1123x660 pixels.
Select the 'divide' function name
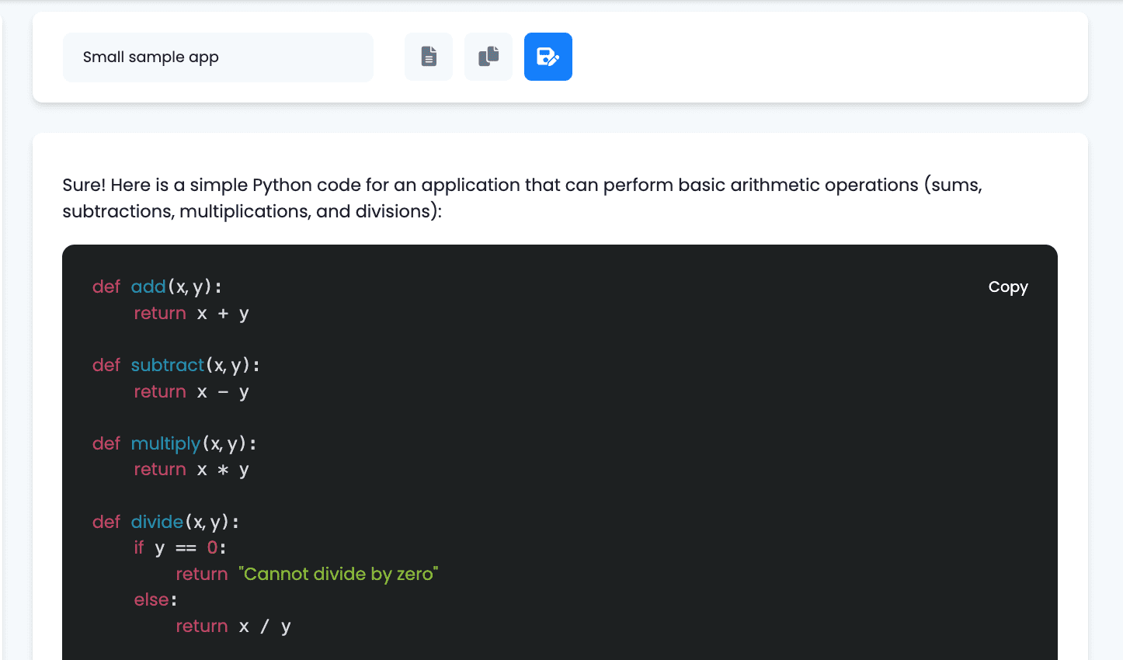point(157,522)
